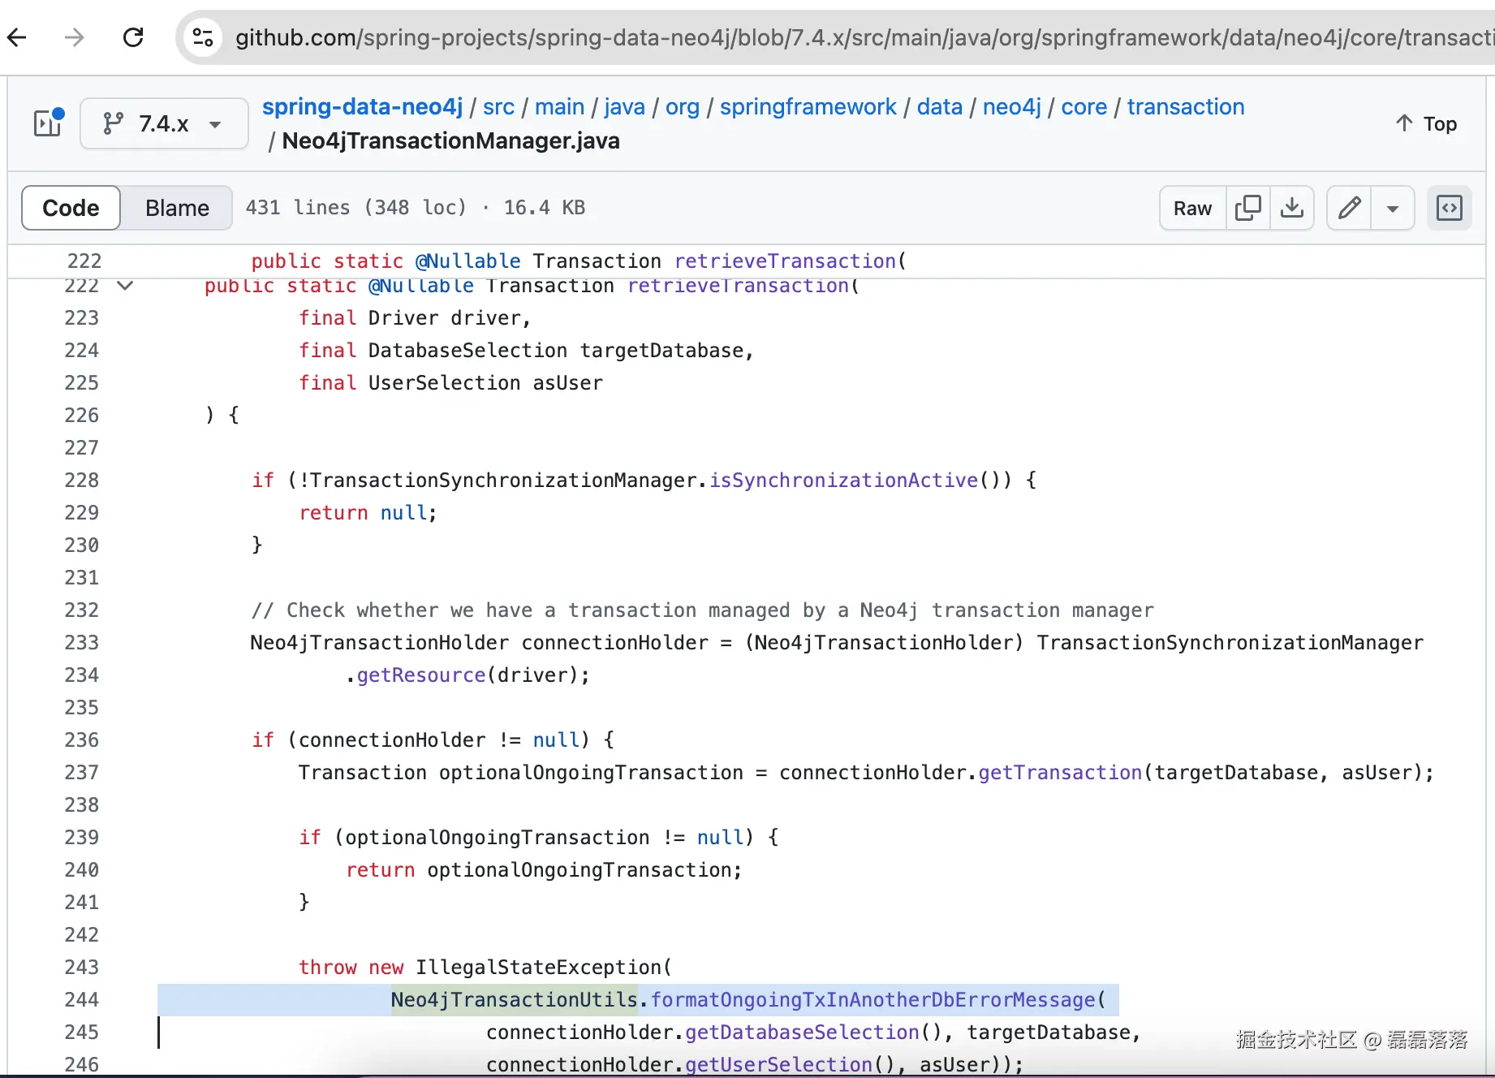Switch to the Blame view tab
This screenshot has width=1495, height=1078.
click(x=177, y=208)
